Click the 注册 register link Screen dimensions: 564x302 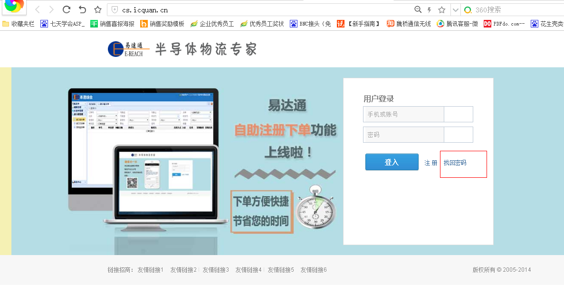430,163
